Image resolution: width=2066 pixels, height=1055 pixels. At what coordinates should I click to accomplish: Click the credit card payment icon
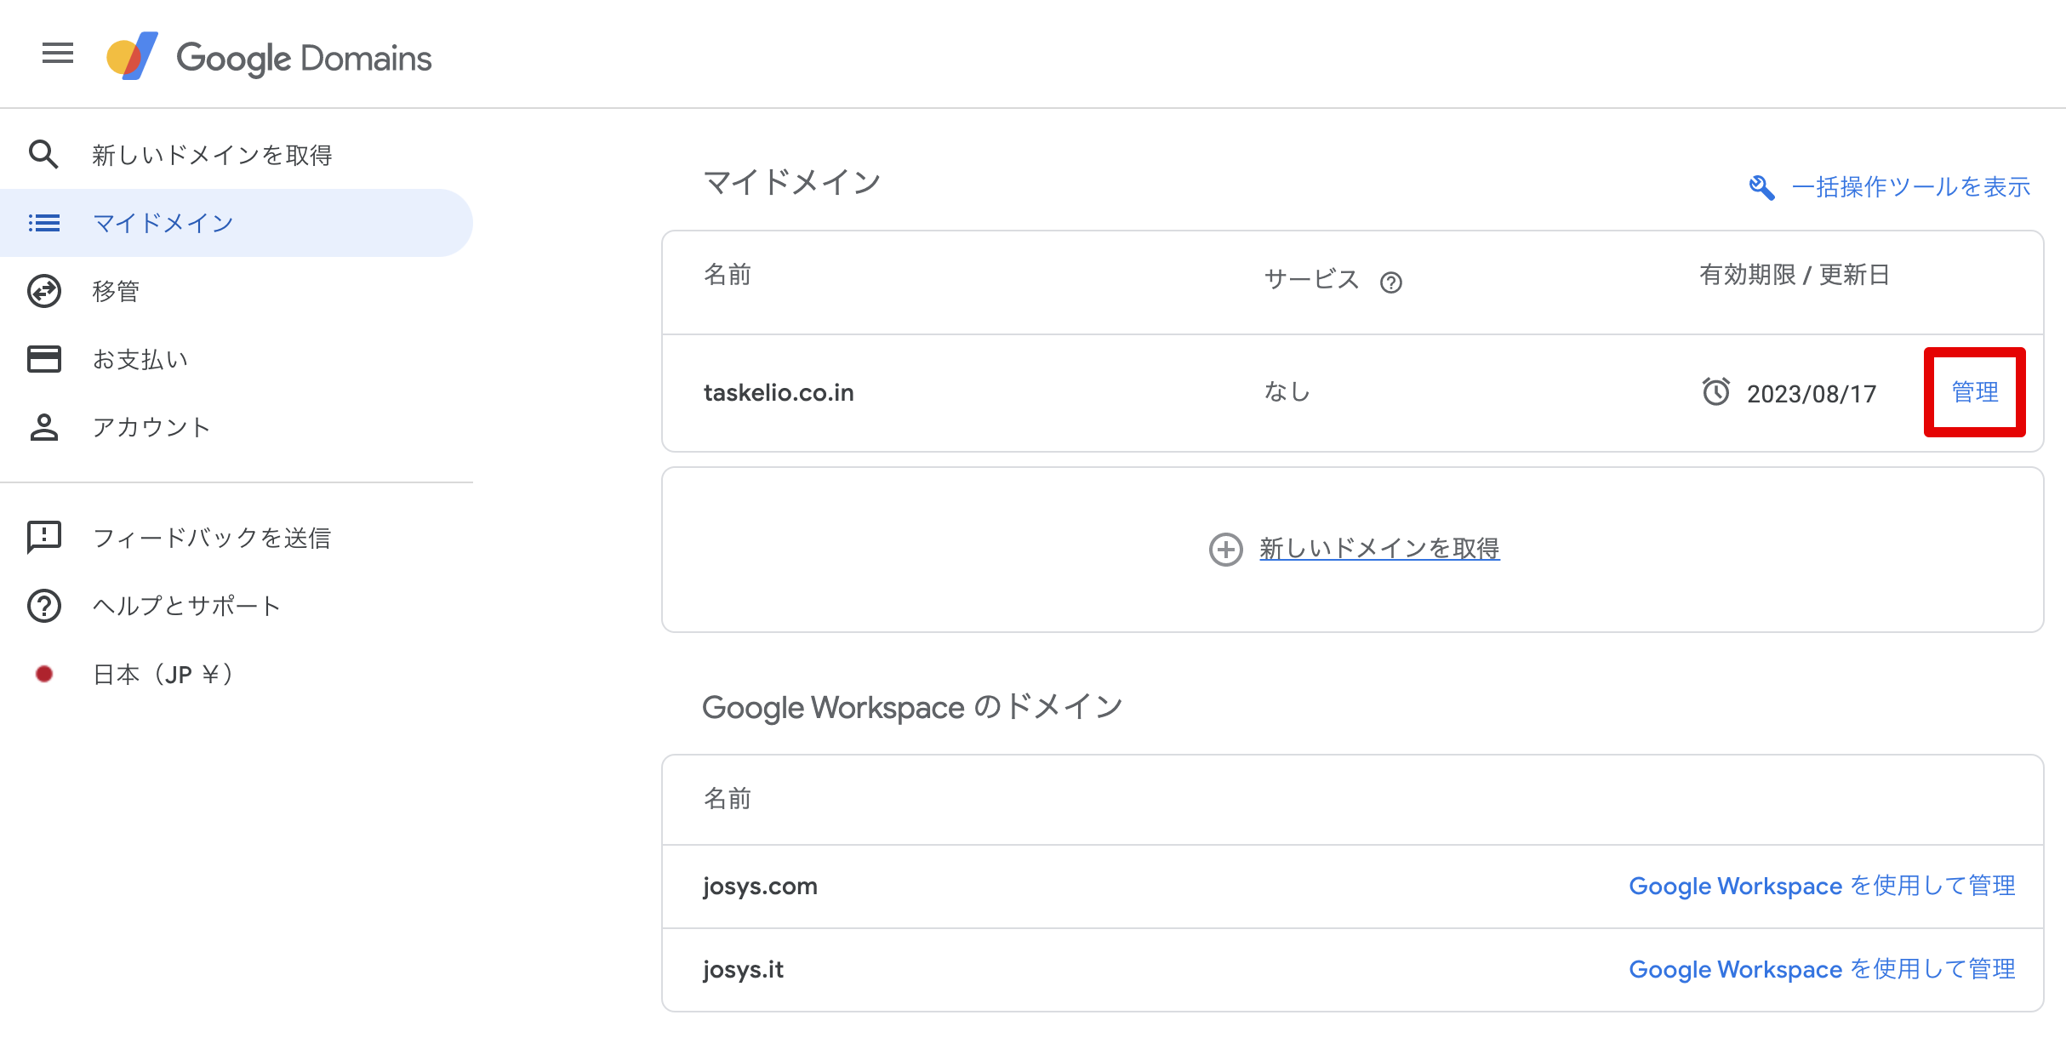43,359
